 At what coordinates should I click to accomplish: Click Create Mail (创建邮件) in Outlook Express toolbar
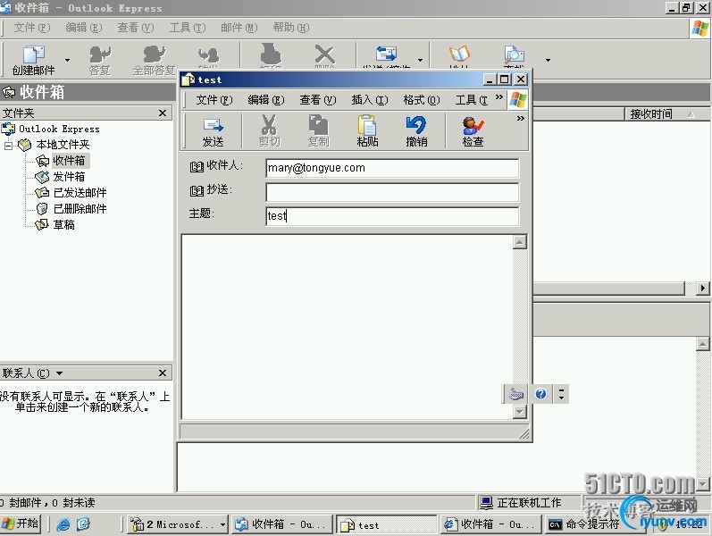tap(34, 60)
